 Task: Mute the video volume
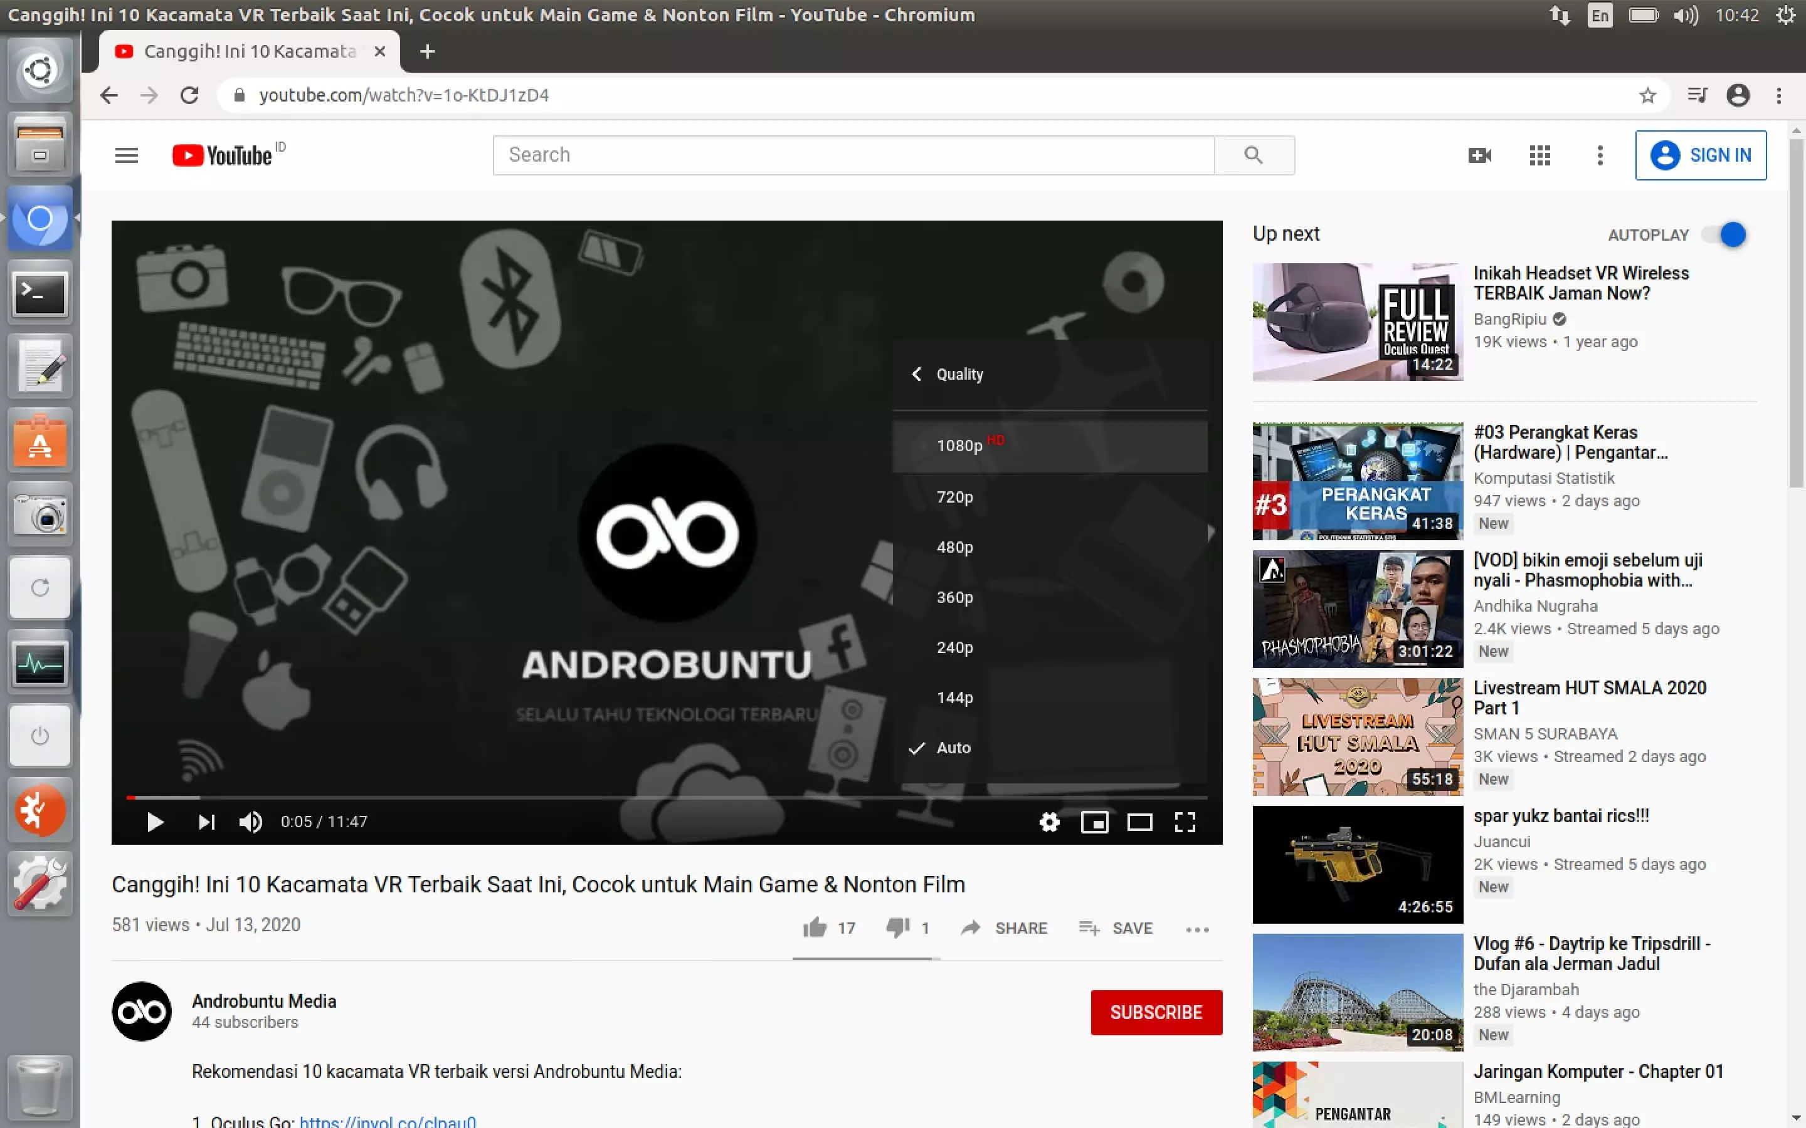251,822
